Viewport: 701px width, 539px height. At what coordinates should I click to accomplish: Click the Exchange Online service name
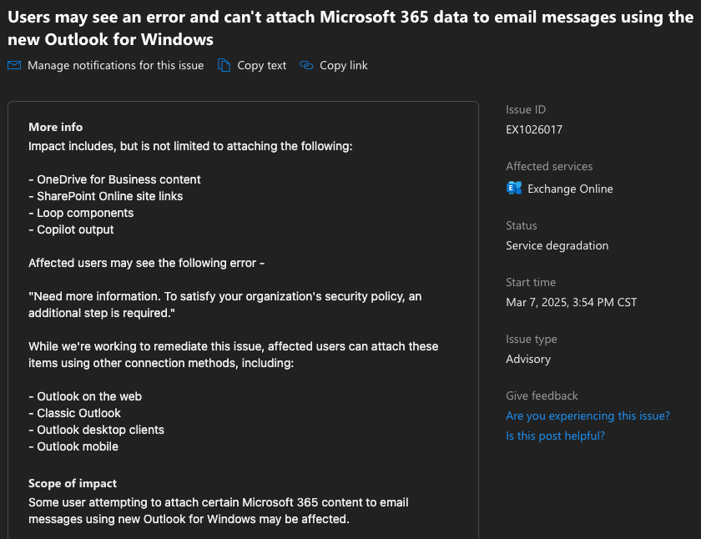[569, 189]
